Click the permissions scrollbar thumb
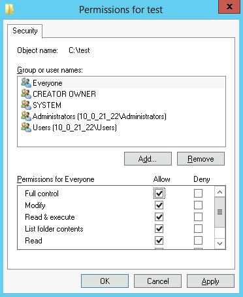The image size is (243, 297). [x=219, y=212]
